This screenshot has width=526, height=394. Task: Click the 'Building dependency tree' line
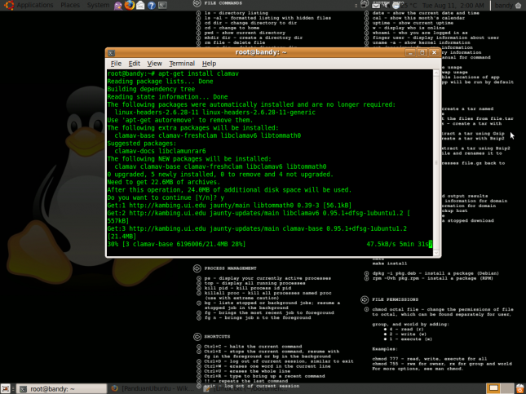(151, 89)
